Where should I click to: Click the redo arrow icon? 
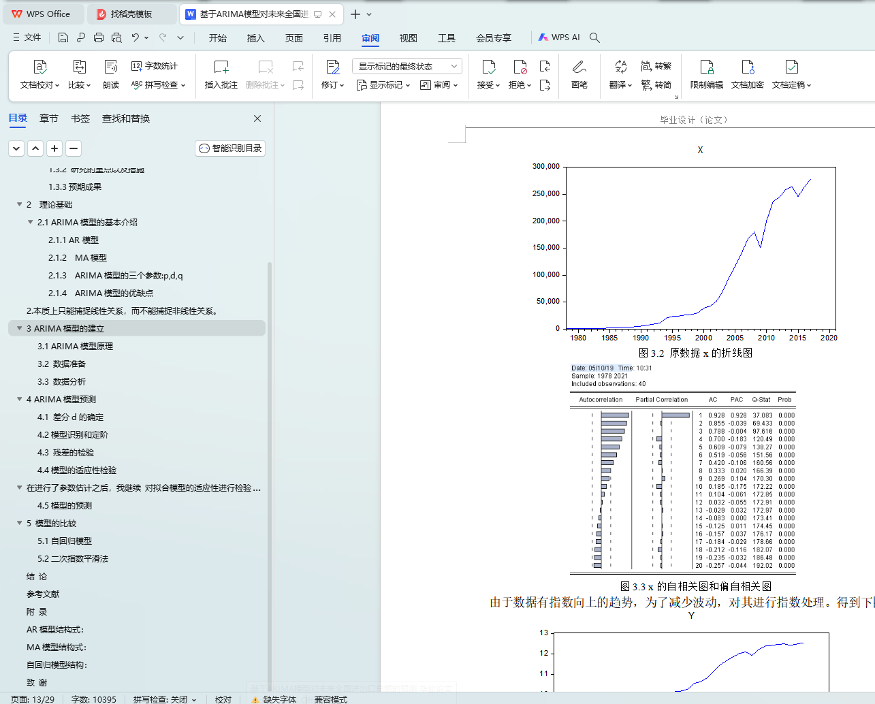tap(163, 37)
